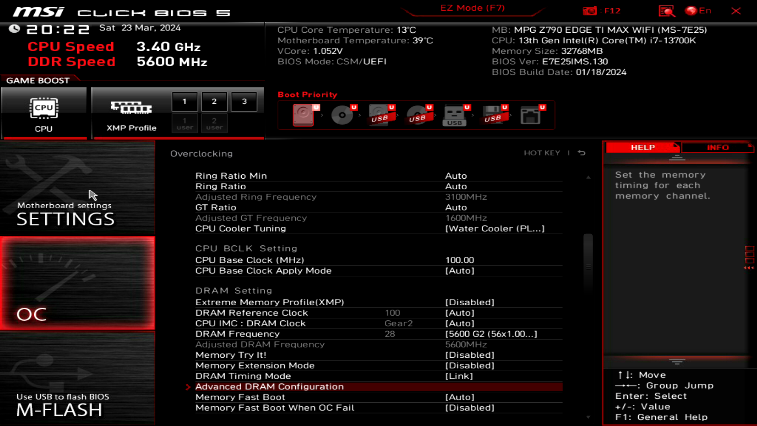Viewport: 757px width, 426px height.
Task: Switch to EZ Mode (F7)
Action: coord(472,8)
